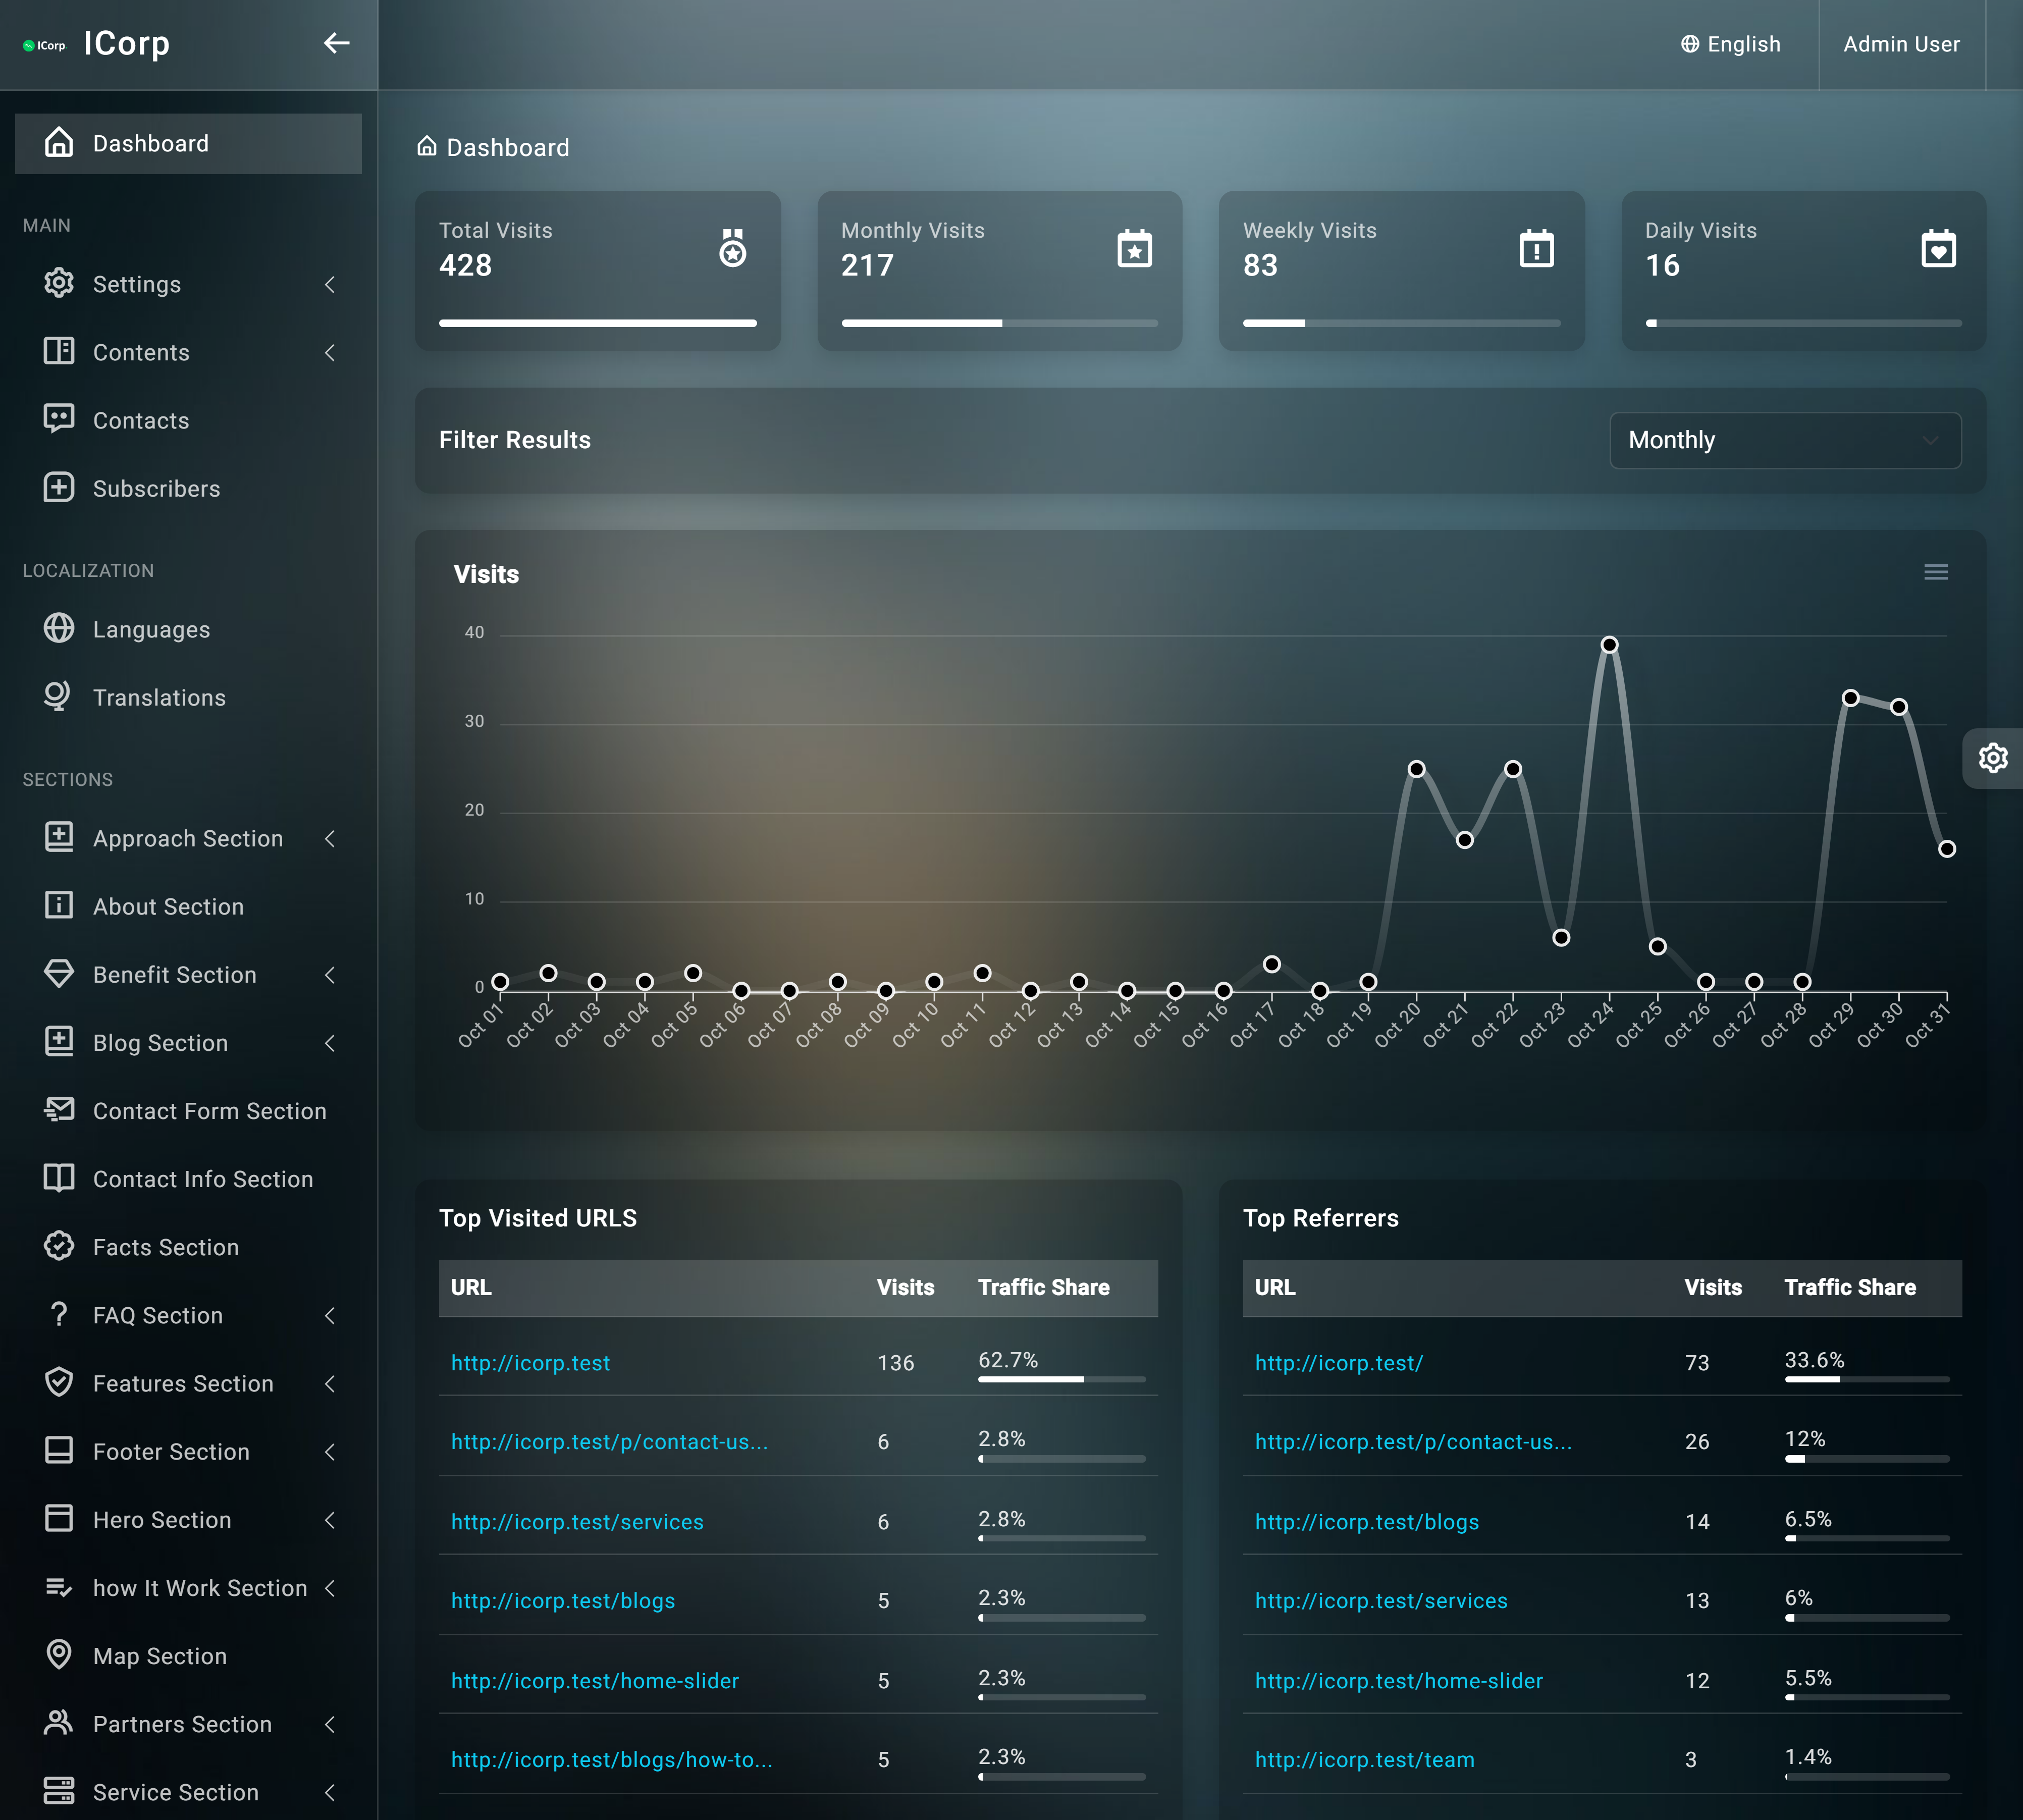Screen dimensions: 2023x1820
Task: Click the Weekly Visits alert calendar icon
Action: click(1536, 248)
